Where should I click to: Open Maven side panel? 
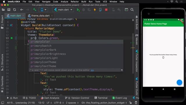[x=137, y=39]
